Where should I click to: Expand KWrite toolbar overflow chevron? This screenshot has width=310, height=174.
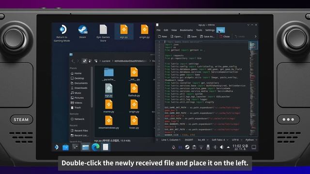[x=255, y=37]
